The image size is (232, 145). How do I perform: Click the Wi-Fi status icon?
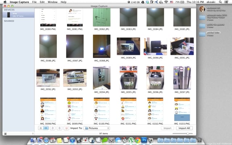point(166,2)
